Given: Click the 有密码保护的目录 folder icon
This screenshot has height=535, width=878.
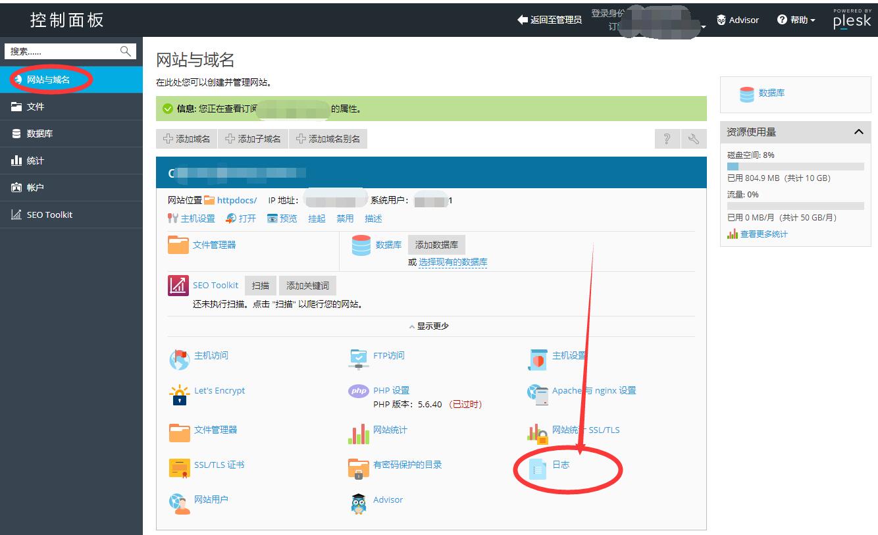Looking at the screenshot, I should tap(358, 469).
